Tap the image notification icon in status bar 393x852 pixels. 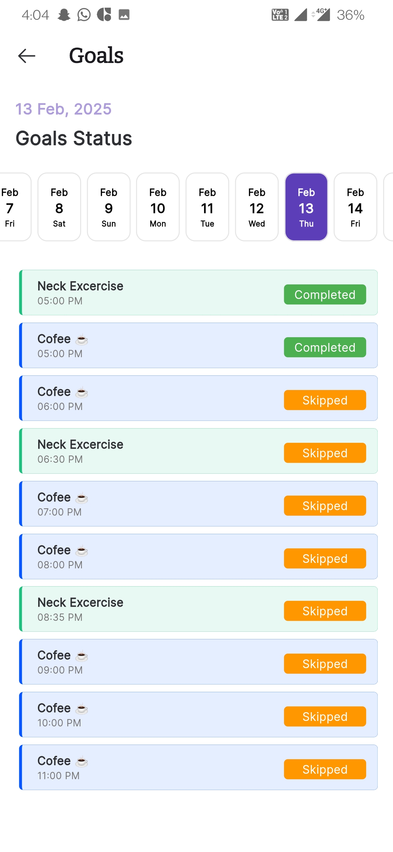[x=124, y=15]
